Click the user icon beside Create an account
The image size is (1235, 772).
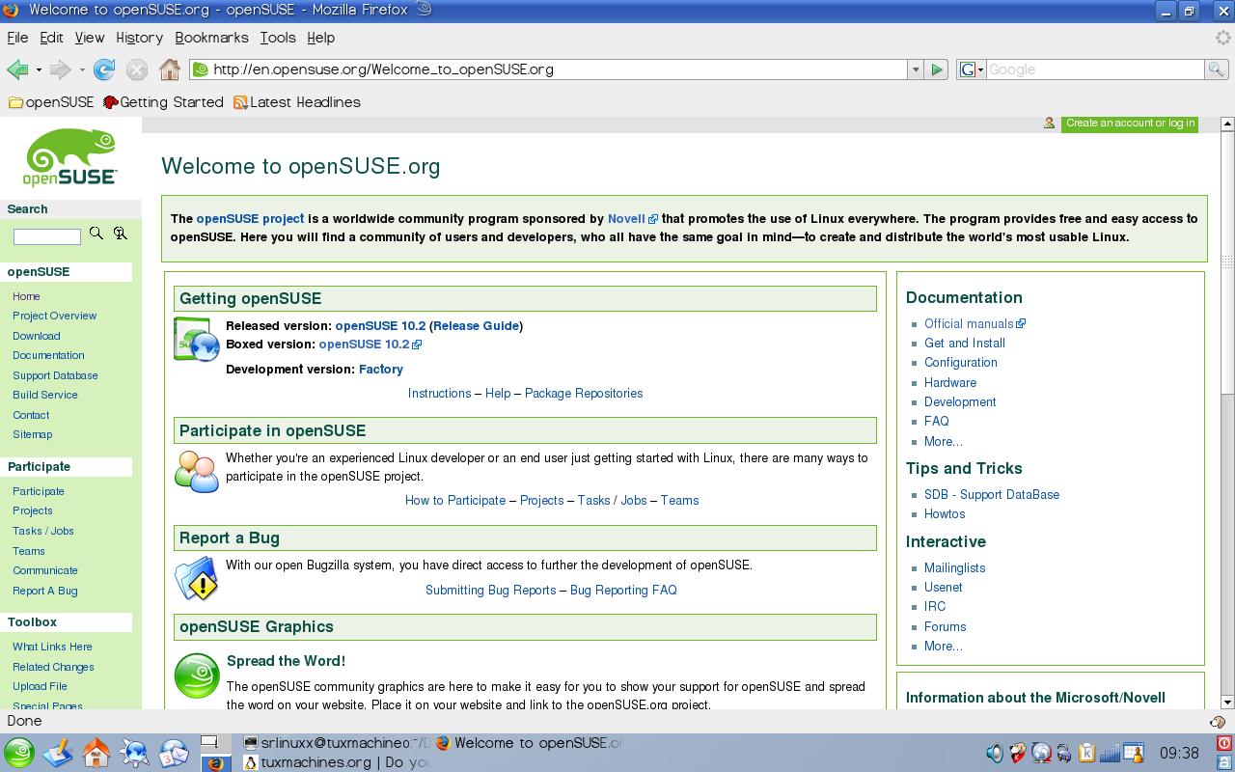pos(1049,124)
